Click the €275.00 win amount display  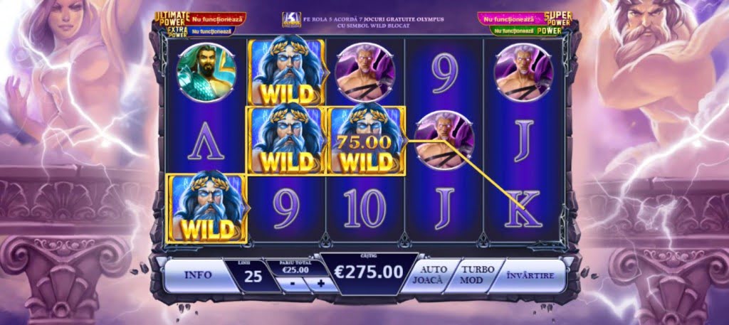369,272
